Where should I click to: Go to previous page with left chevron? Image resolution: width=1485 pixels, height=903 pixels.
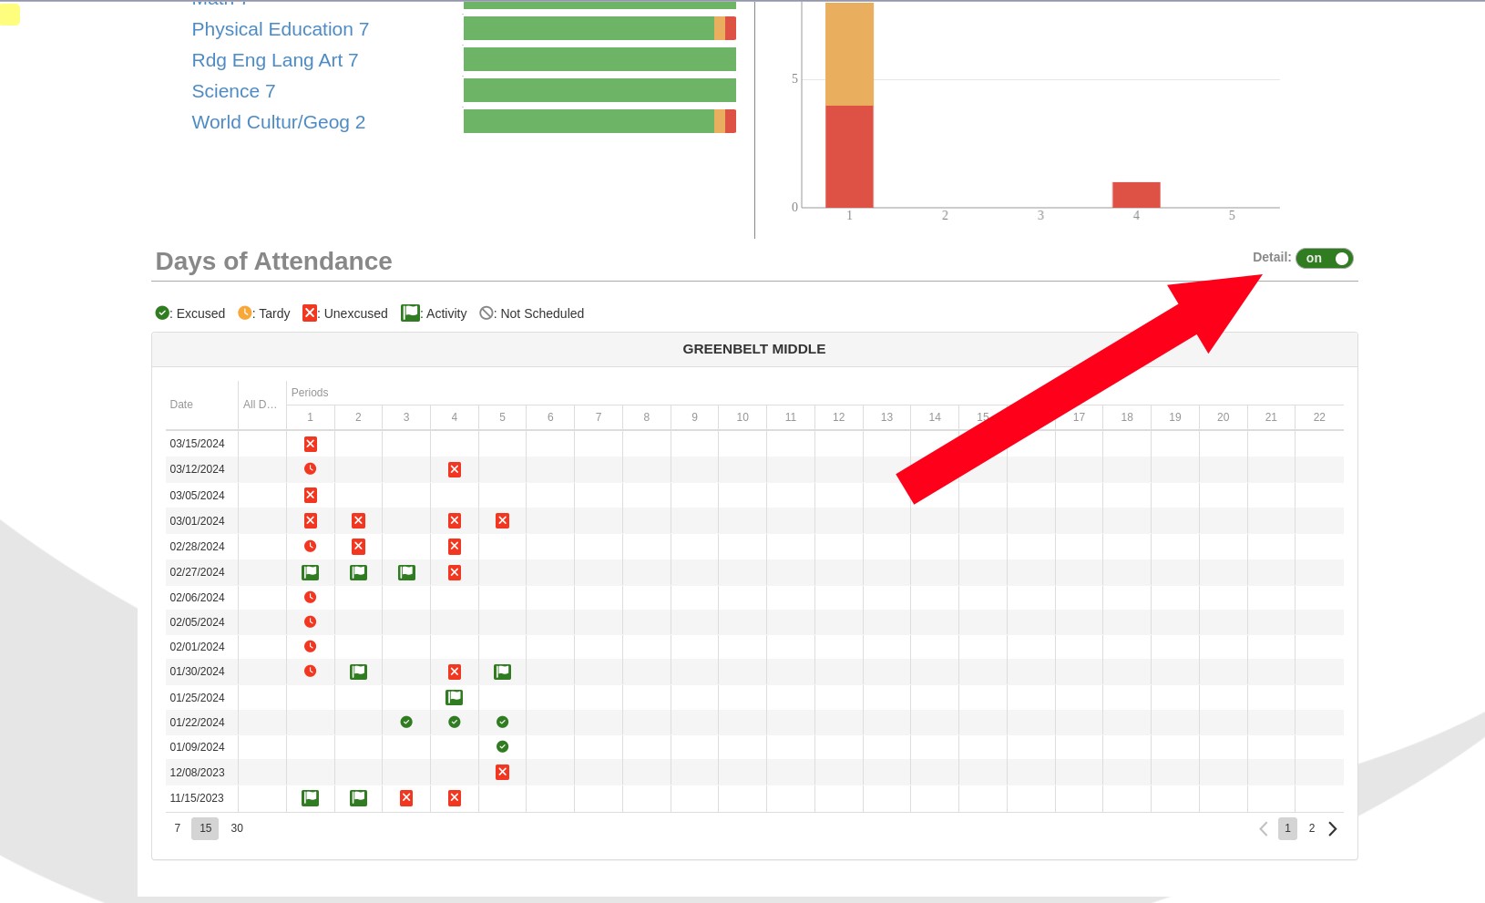(1263, 828)
